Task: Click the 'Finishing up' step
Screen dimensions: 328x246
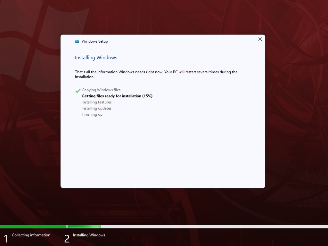Action: coord(92,114)
